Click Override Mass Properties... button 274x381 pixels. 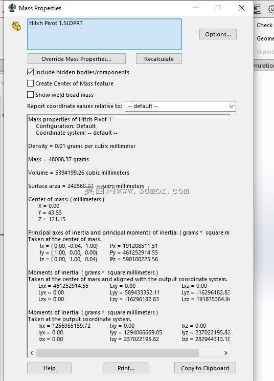pos(77,59)
